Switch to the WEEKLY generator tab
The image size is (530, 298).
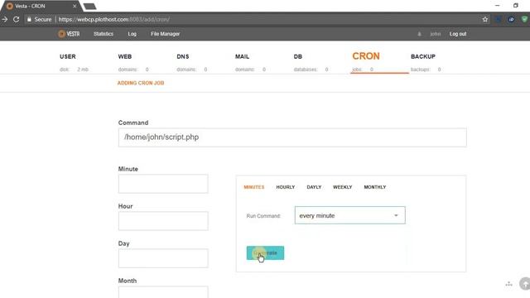click(x=342, y=187)
